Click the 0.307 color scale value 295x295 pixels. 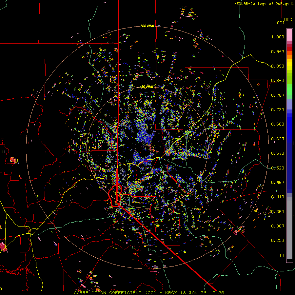(x=278, y=226)
